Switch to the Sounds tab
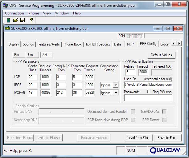 pos(28,44)
